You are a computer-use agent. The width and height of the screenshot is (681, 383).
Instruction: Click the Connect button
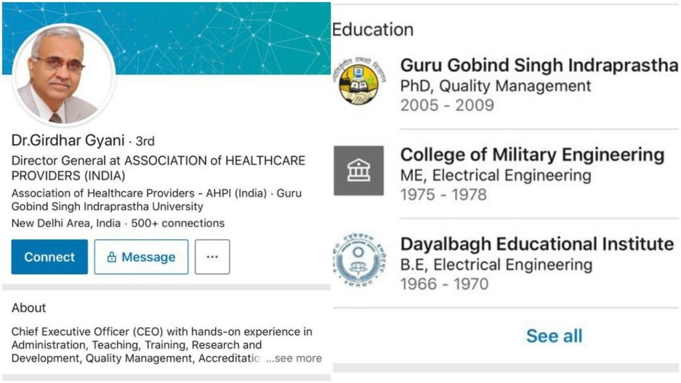point(49,257)
